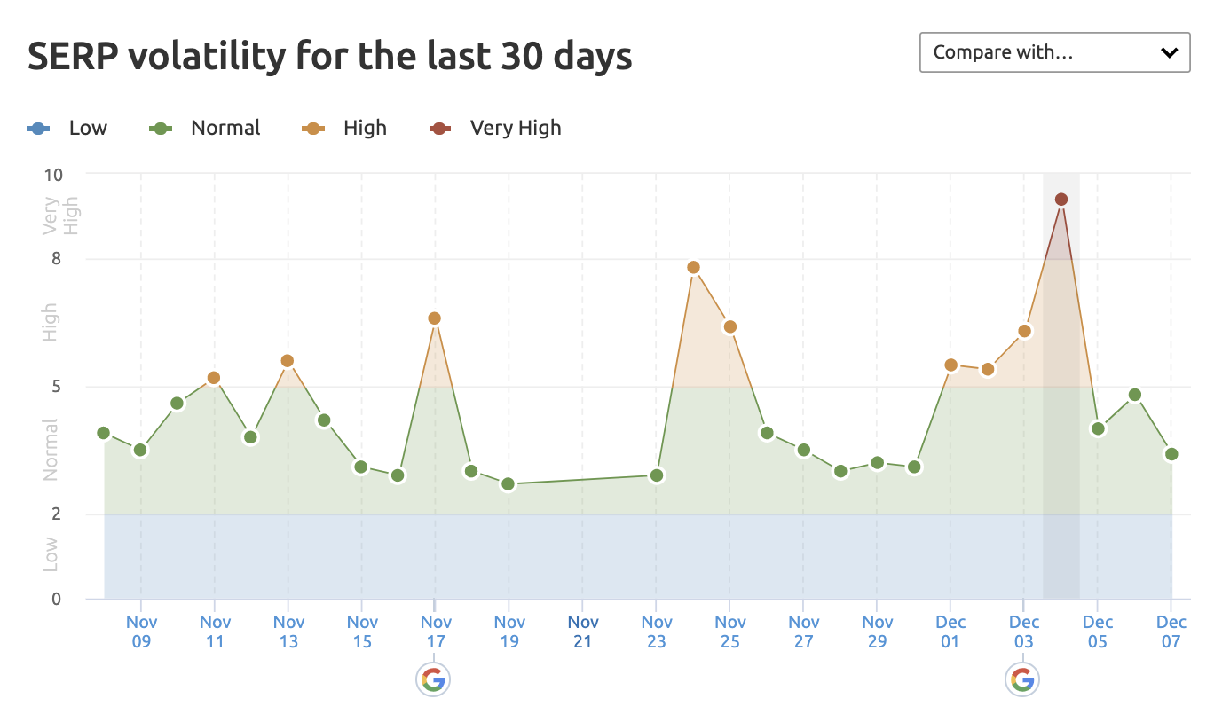Click the Google icon below Dec 03

tap(1022, 680)
